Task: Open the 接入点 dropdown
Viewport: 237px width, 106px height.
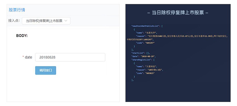Action: tap(46, 21)
